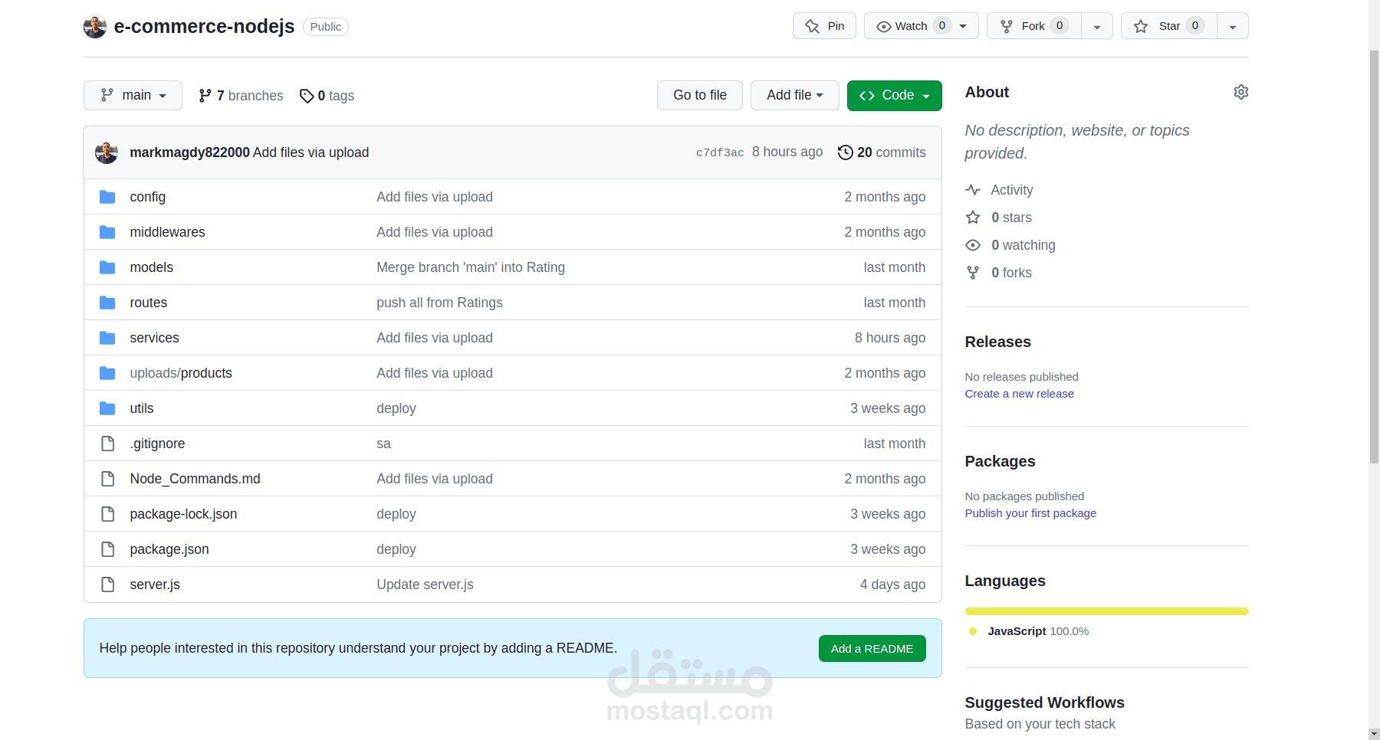Click the stars icon in About
Screen dimensions: 1380x740
(973, 218)
